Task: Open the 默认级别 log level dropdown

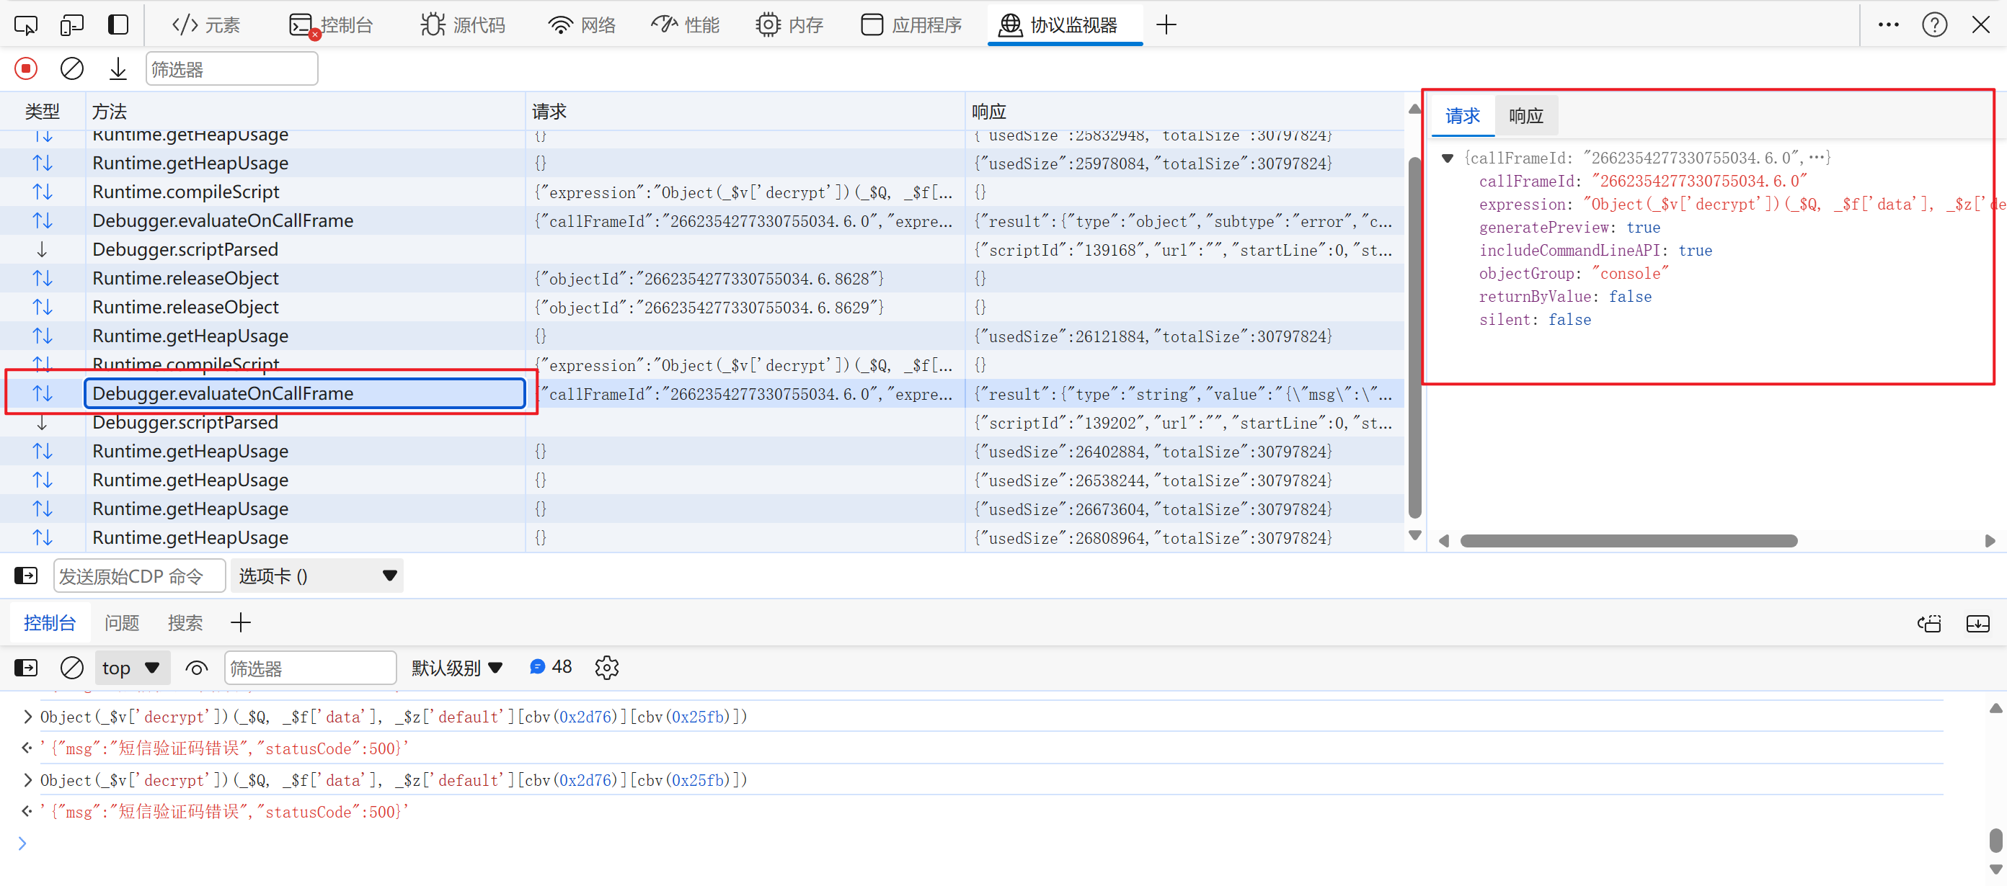Action: [x=457, y=667]
